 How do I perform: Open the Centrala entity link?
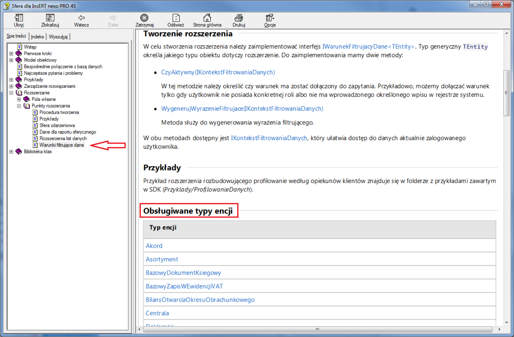[157, 313]
